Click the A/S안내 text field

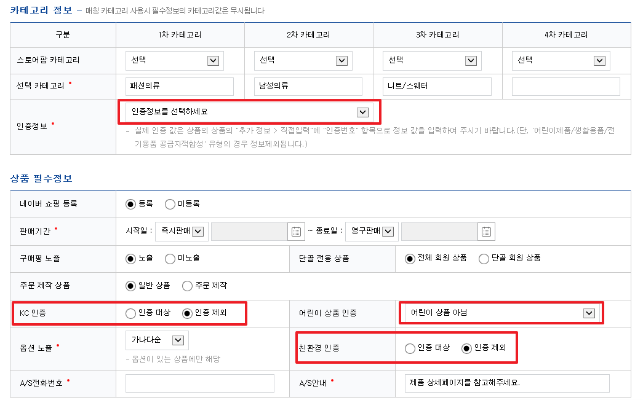507,383
